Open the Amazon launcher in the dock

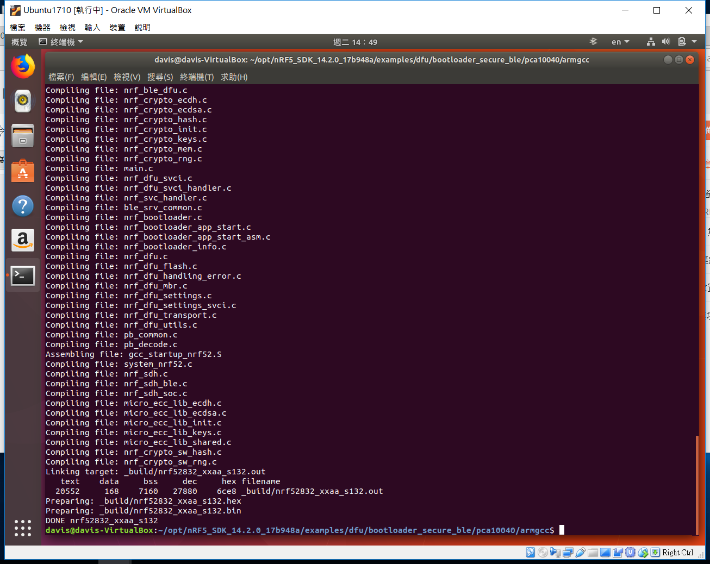click(x=22, y=240)
